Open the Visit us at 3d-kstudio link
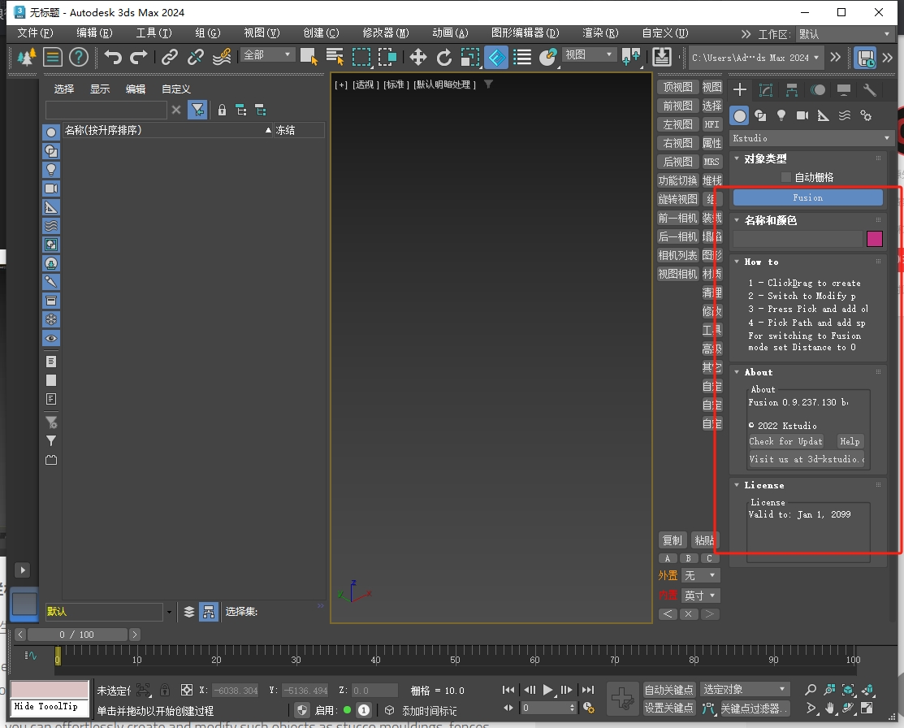This screenshot has width=904, height=728. (807, 459)
